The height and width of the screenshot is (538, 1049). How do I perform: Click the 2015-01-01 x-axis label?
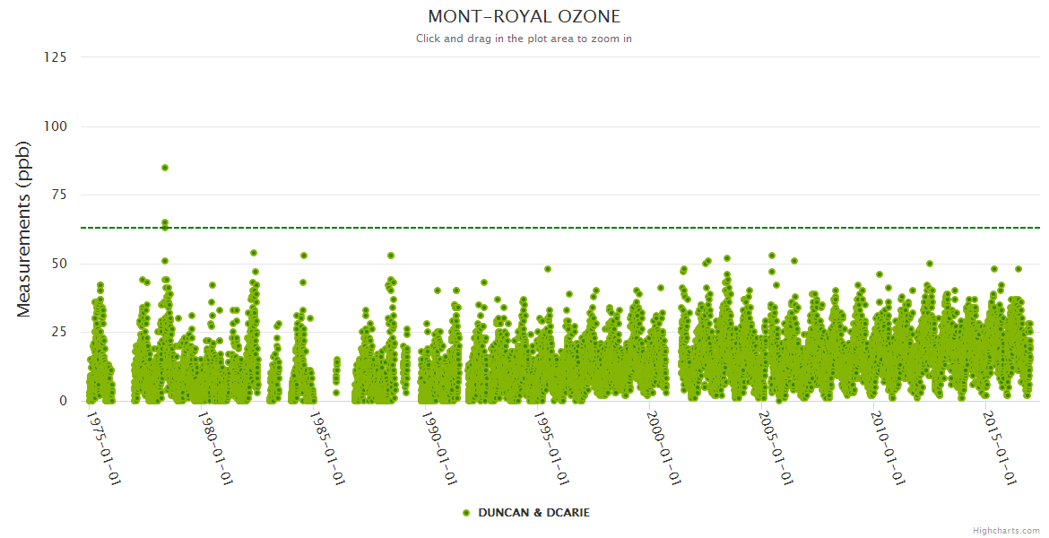[x=1000, y=447]
